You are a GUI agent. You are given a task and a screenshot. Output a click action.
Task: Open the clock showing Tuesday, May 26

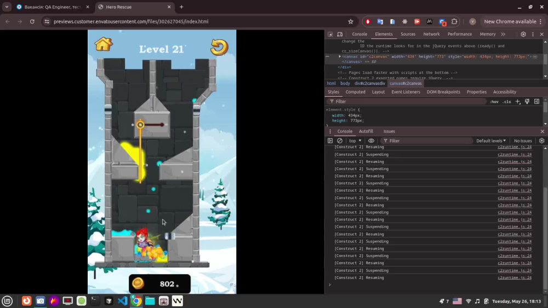(517, 301)
